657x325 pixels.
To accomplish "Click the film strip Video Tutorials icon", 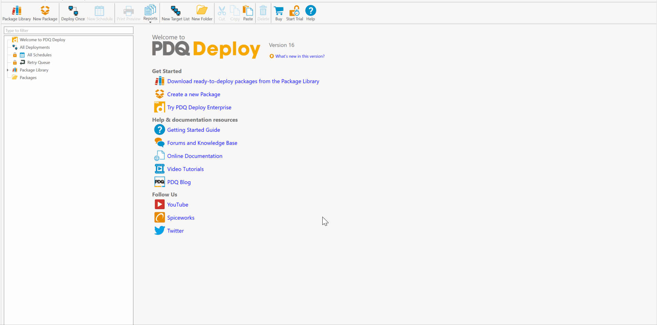I will (x=159, y=169).
